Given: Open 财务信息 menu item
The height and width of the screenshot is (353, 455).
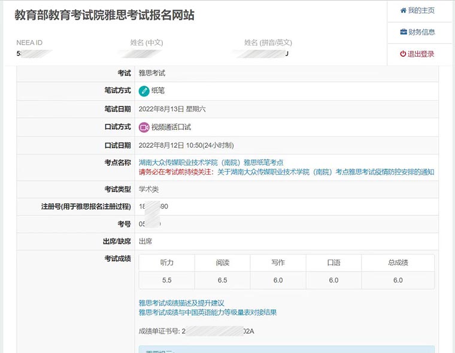Looking at the screenshot, I should point(417,32).
